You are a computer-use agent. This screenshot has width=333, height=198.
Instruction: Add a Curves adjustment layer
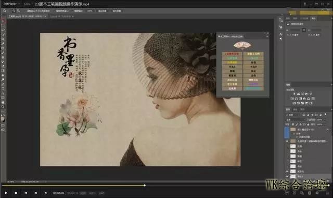point(303,94)
